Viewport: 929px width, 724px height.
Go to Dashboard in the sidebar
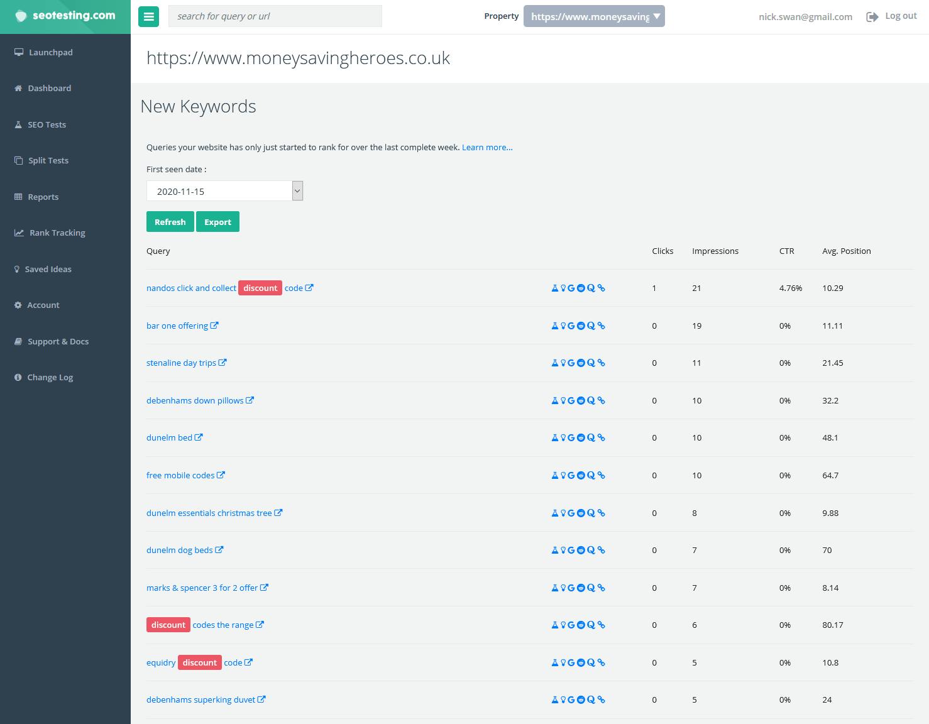click(x=43, y=88)
